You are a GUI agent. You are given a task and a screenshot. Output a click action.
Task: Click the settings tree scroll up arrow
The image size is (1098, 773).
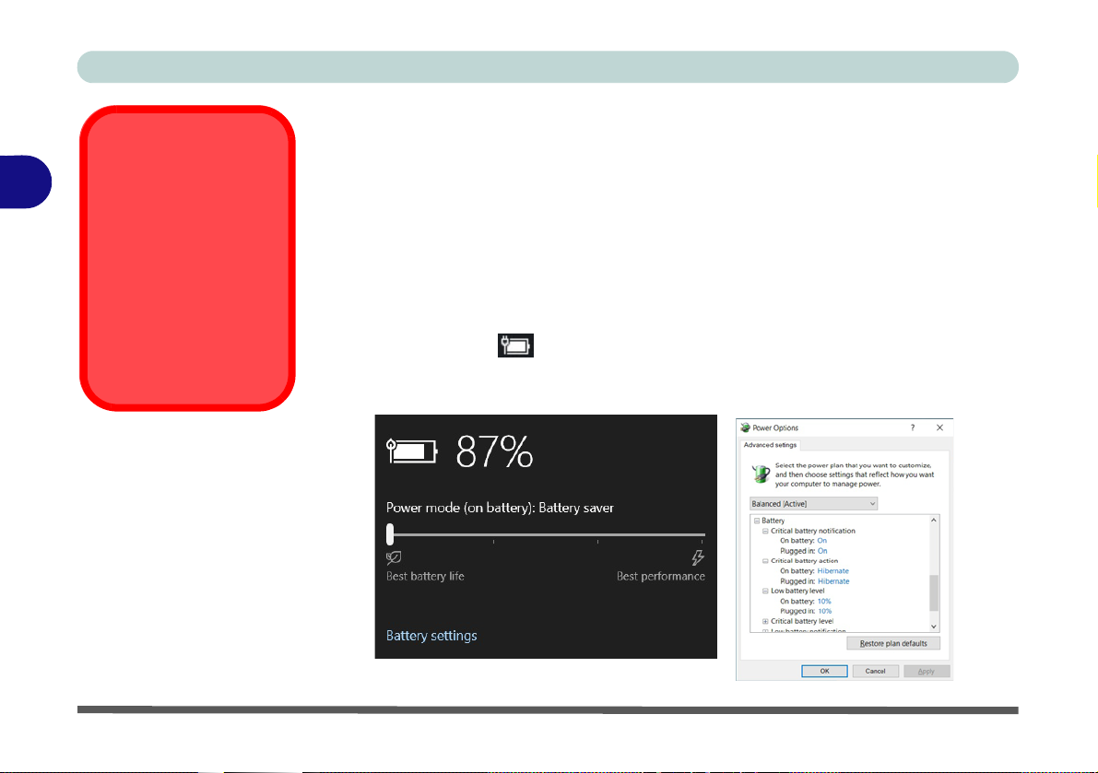coord(934,521)
